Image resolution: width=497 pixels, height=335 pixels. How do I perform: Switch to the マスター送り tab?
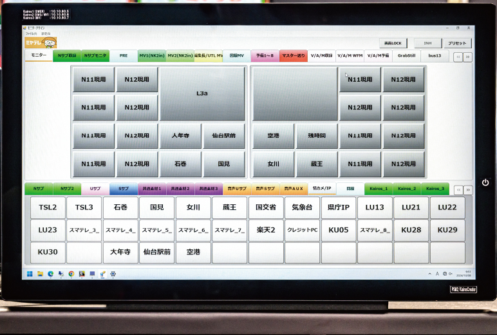coord(294,56)
